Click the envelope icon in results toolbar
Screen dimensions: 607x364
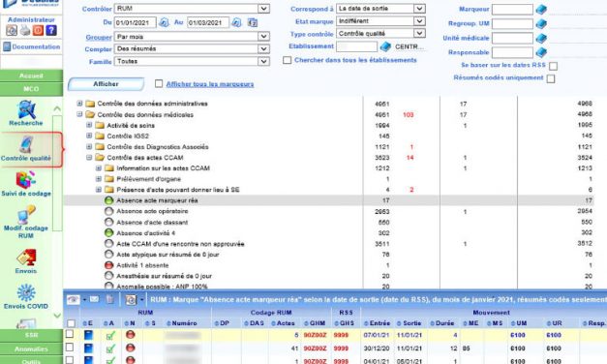tap(94, 299)
